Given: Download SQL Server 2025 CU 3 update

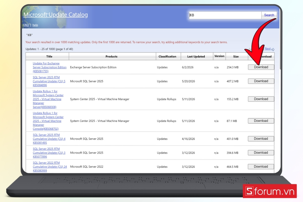Looking at the screenshot, I should (x=261, y=153).
